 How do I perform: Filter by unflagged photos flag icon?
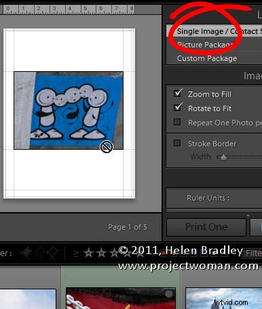[40, 253]
